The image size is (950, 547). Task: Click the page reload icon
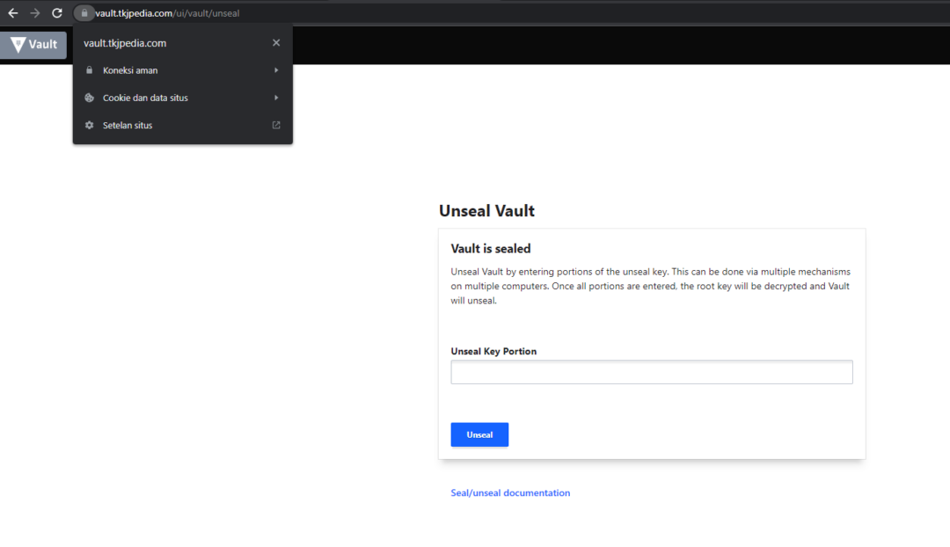coord(56,13)
